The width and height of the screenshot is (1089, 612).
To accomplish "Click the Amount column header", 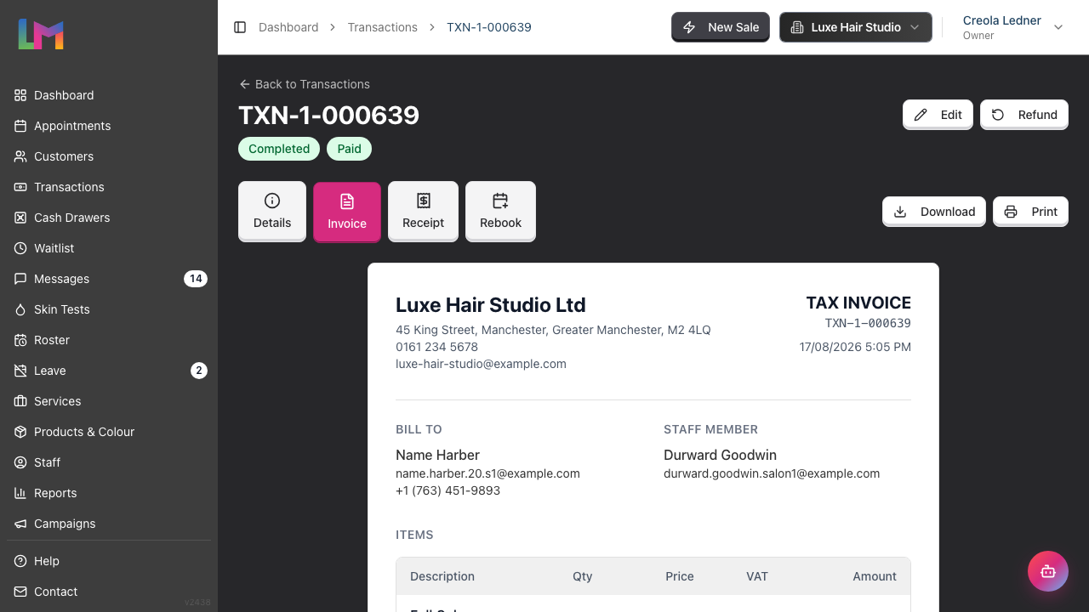I will [875, 576].
